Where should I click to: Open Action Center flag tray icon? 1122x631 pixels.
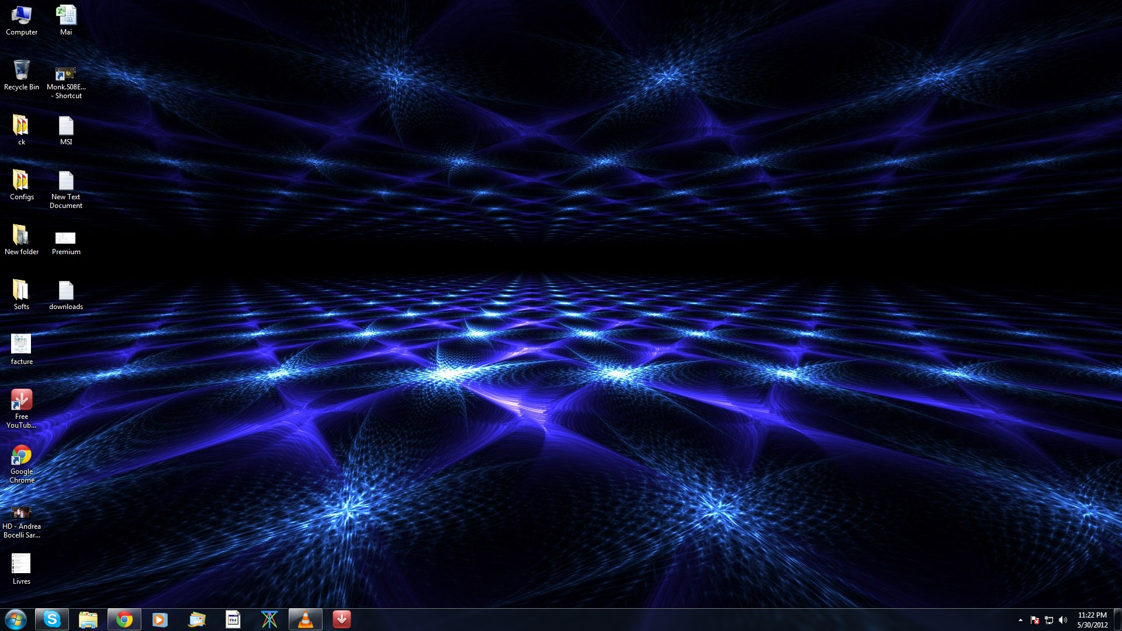coord(1035,620)
